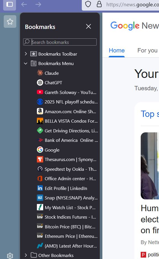The width and height of the screenshot is (159, 259).
Task: Expand the Bookmarks Toolbar folder
Action: tap(26, 54)
